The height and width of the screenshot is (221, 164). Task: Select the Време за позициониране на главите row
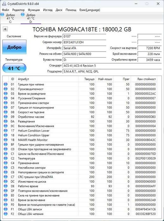coord(80,205)
